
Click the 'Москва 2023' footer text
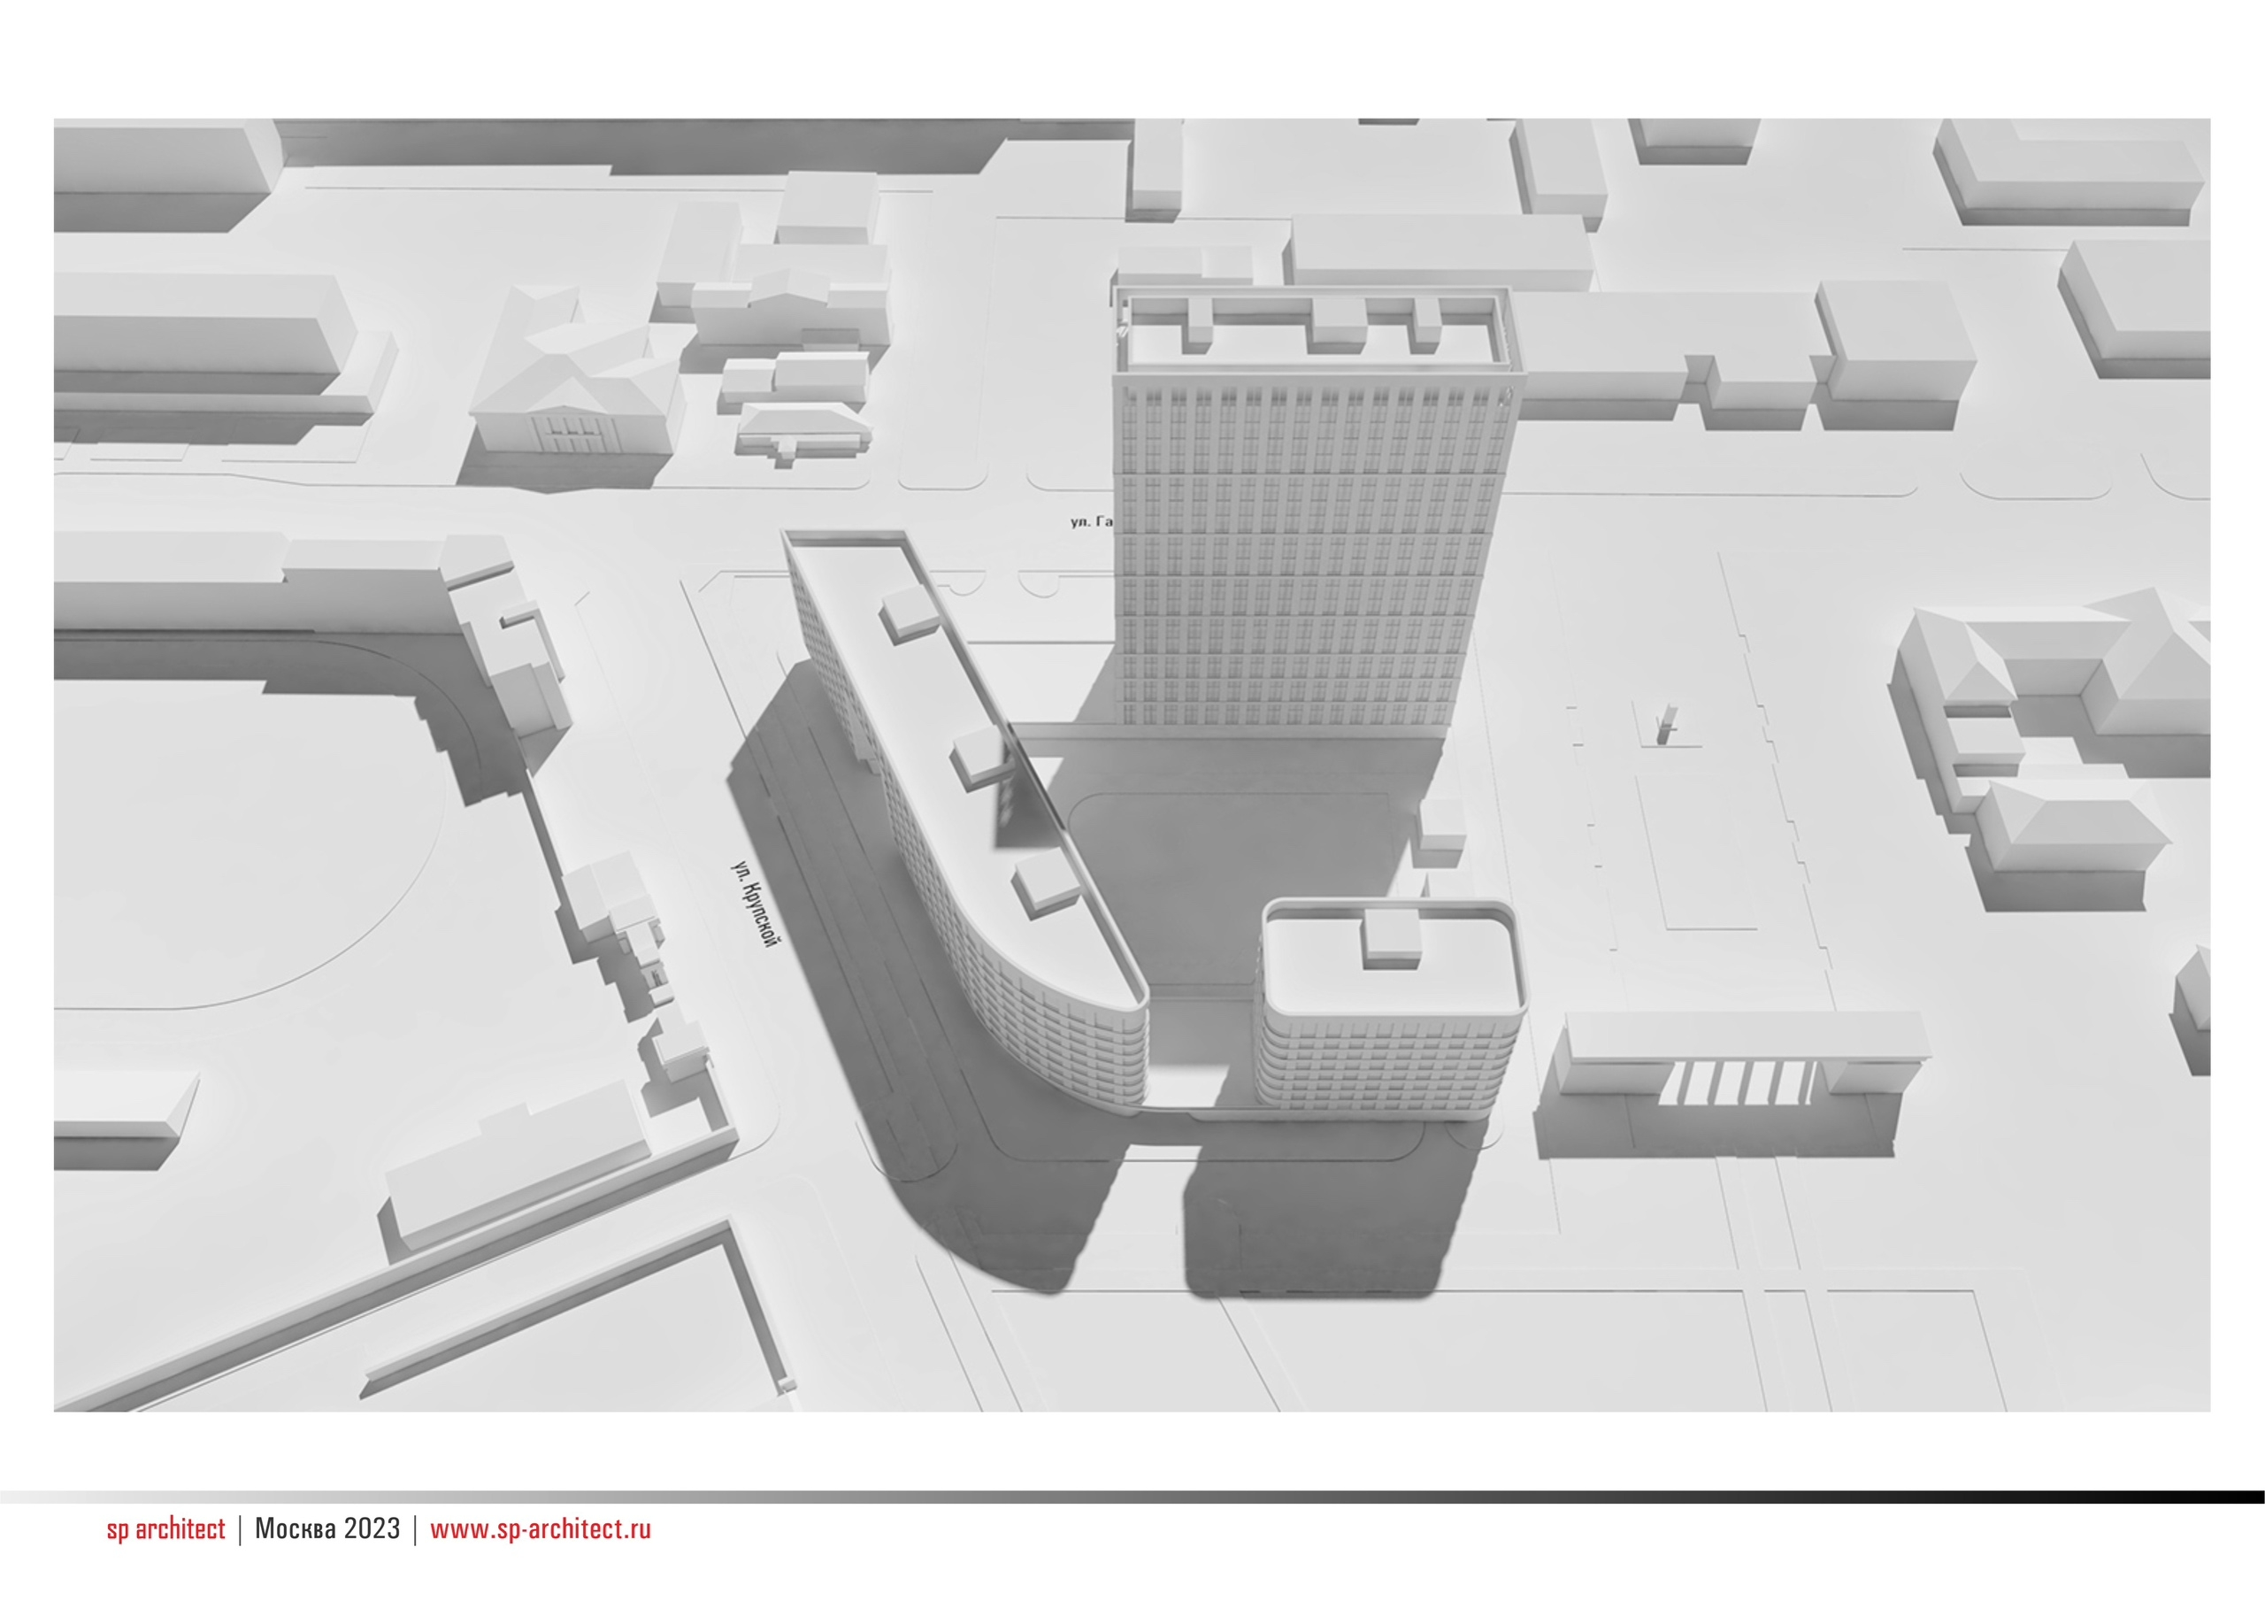(327, 1529)
